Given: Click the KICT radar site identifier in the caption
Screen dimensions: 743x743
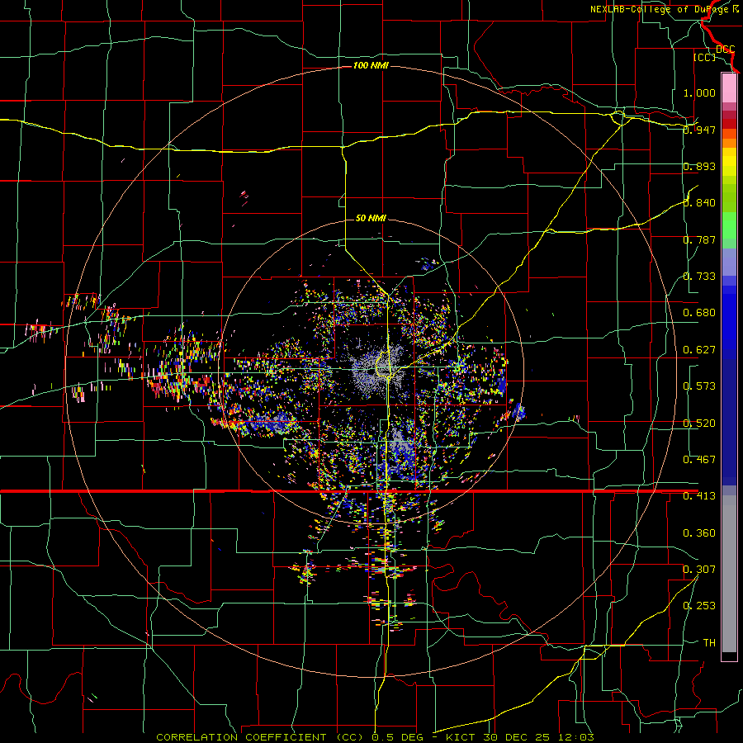Looking at the screenshot, I should pyautogui.click(x=462, y=737).
